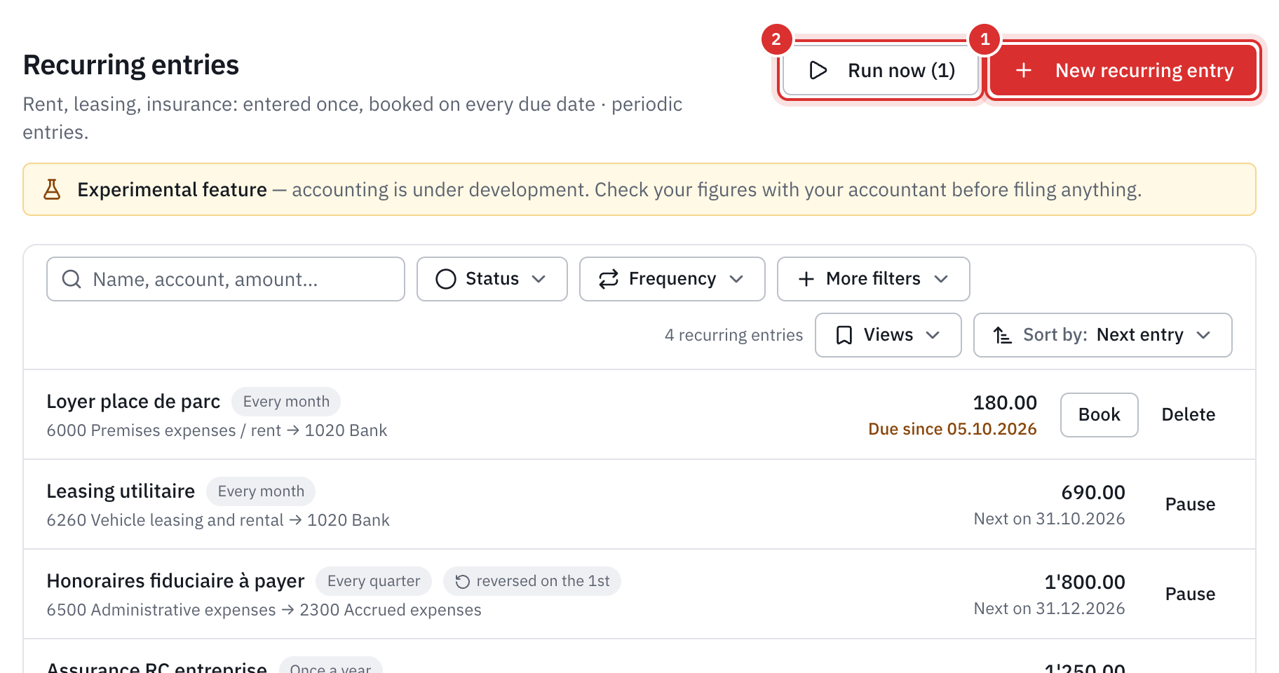Click the Leasing utilitaire title

click(121, 491)
